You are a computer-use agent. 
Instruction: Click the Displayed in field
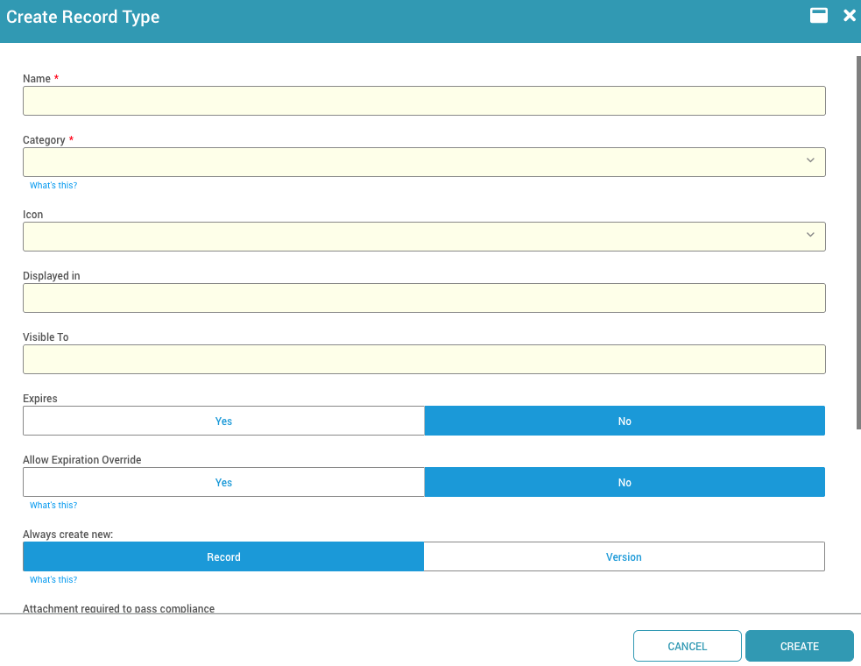(424, 298)
